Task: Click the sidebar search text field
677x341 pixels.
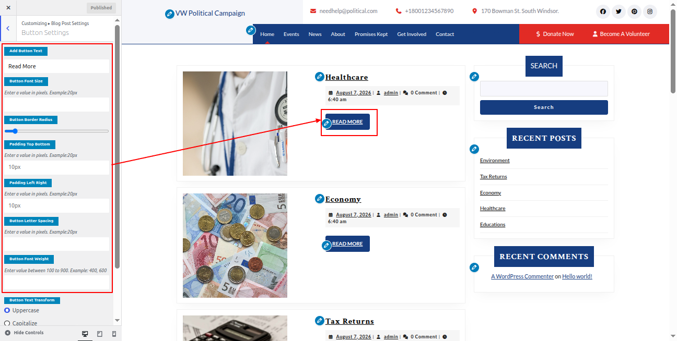Action: pyautogui.click(x=544, y=89)
